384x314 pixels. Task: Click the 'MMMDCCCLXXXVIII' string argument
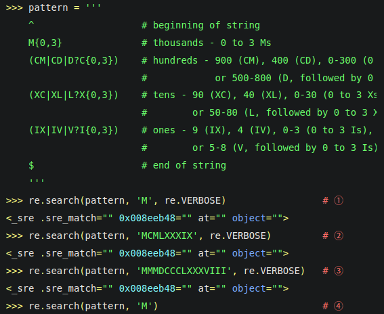184,271
